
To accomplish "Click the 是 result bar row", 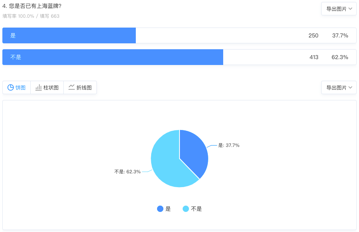I will coord(179,35).
